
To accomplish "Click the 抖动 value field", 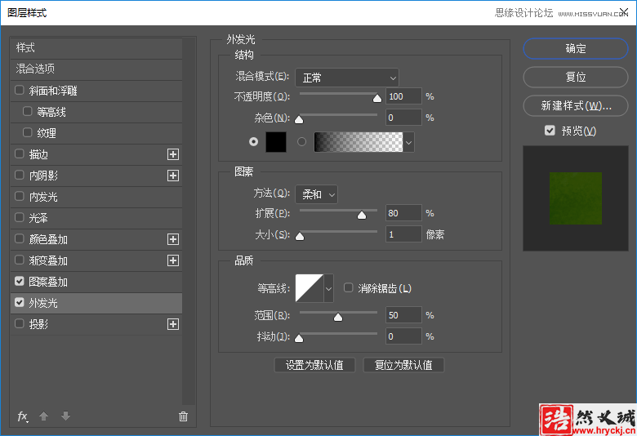I will (403, 336).
